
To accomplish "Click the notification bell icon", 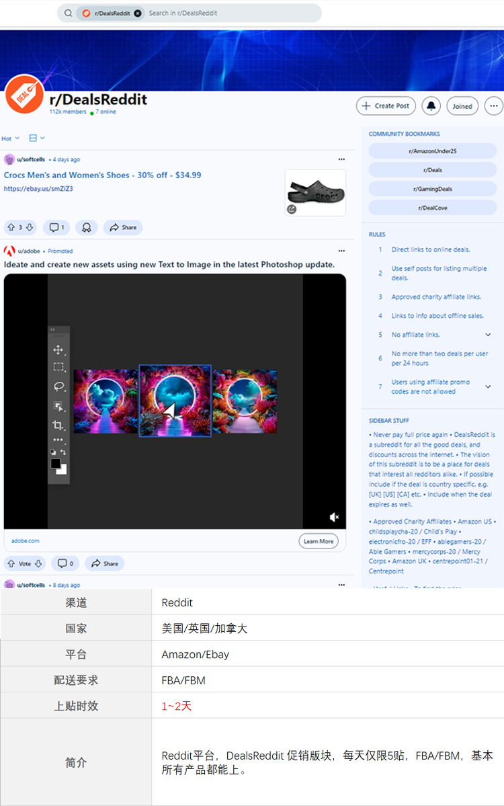I will [x=431, y=106].
